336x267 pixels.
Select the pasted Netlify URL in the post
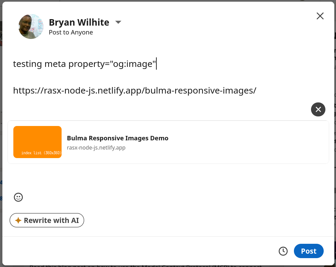[134, 90]
